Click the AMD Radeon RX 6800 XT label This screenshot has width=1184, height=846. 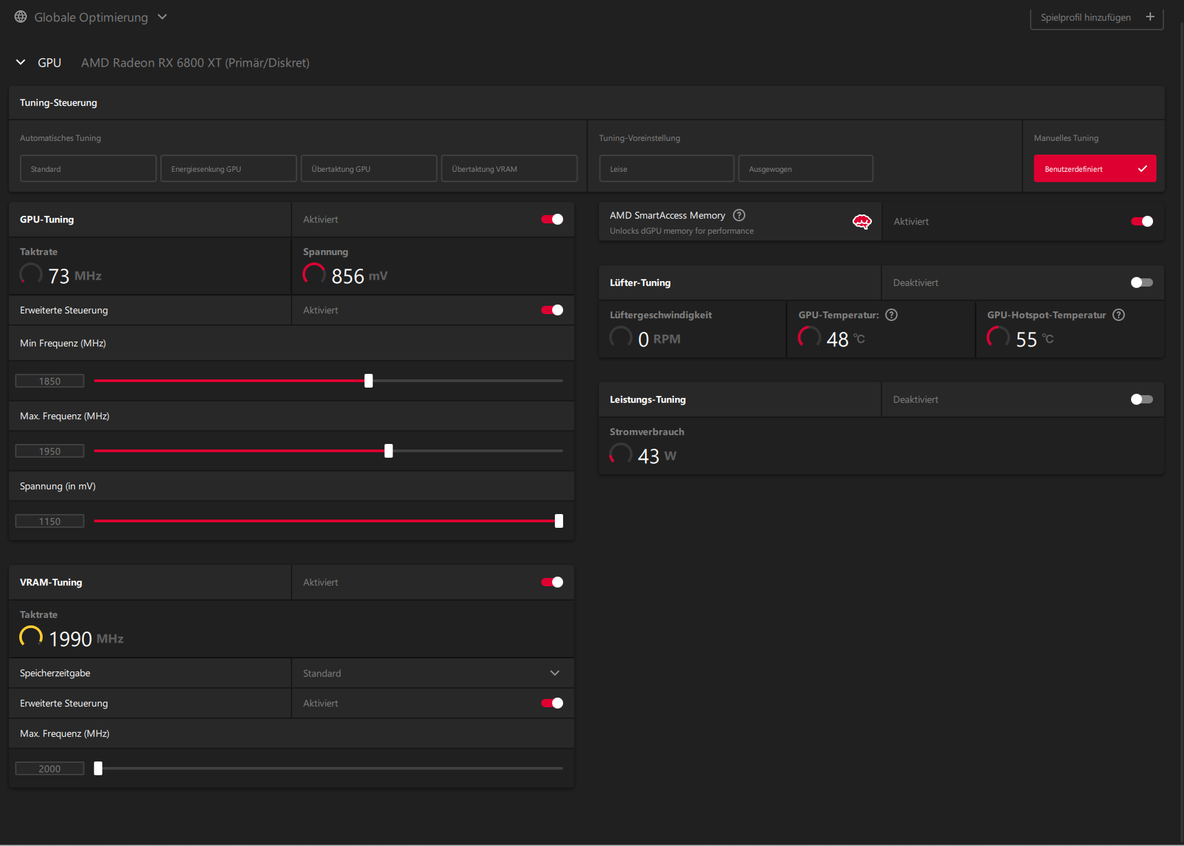(195, 63)
